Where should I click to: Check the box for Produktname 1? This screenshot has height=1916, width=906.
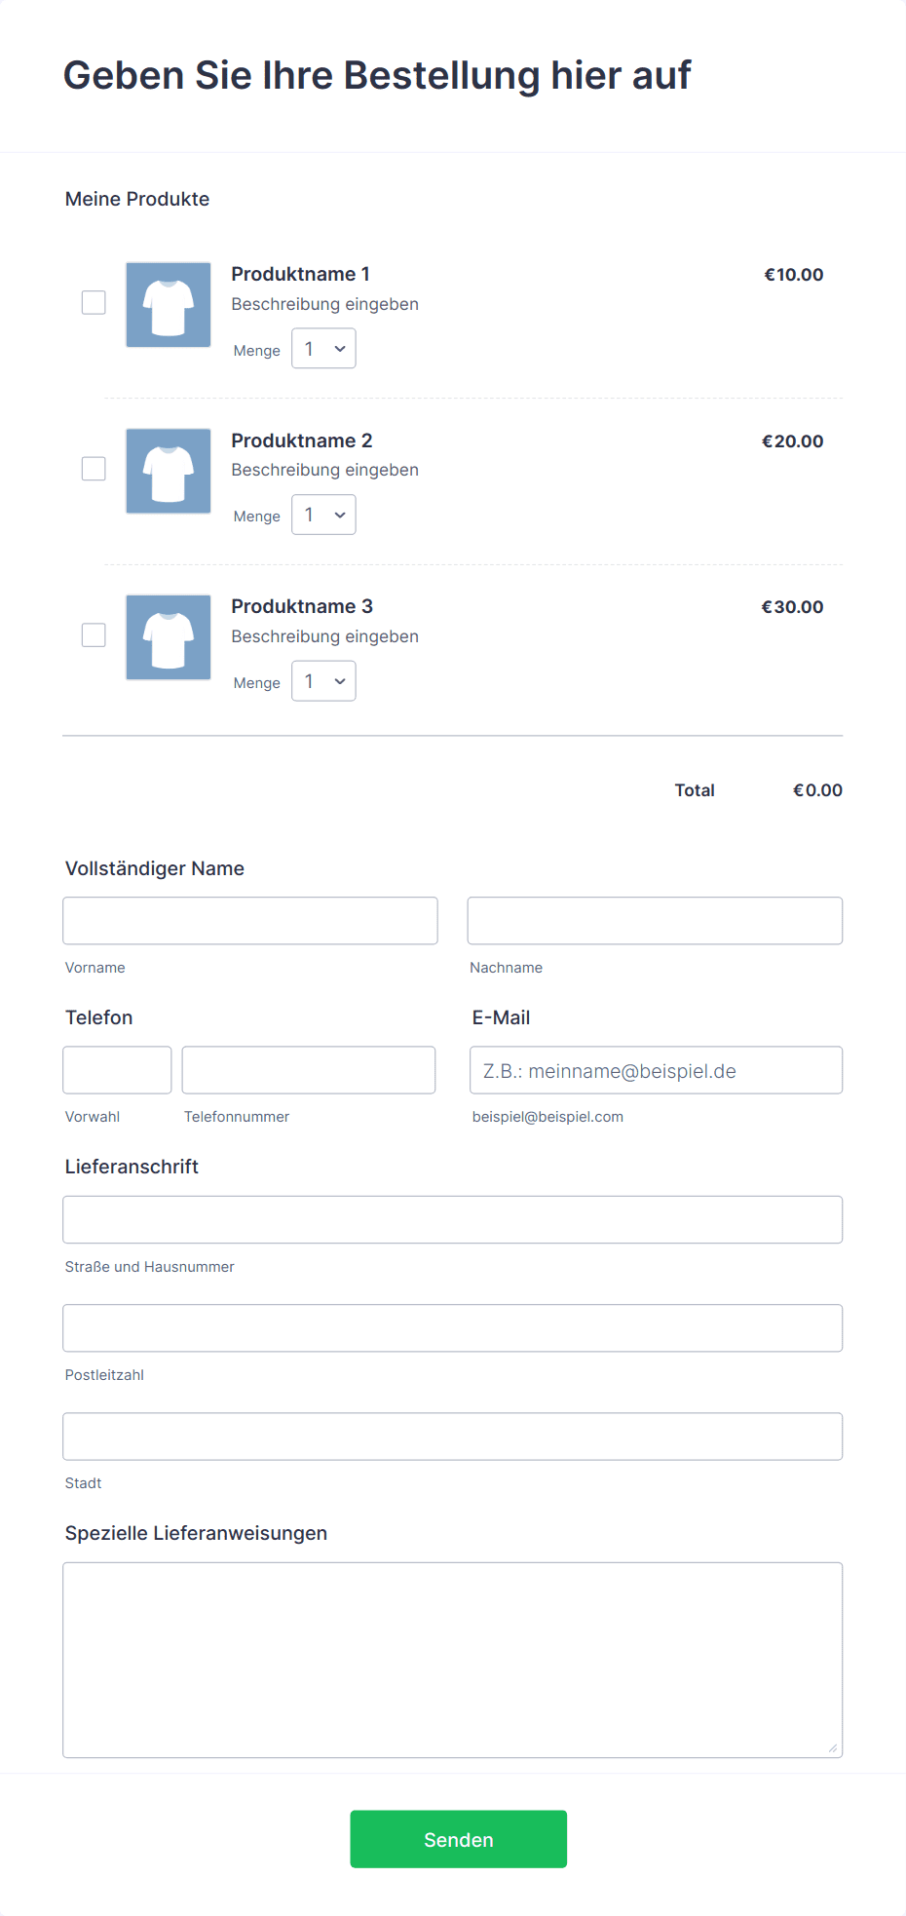point(94,303)
